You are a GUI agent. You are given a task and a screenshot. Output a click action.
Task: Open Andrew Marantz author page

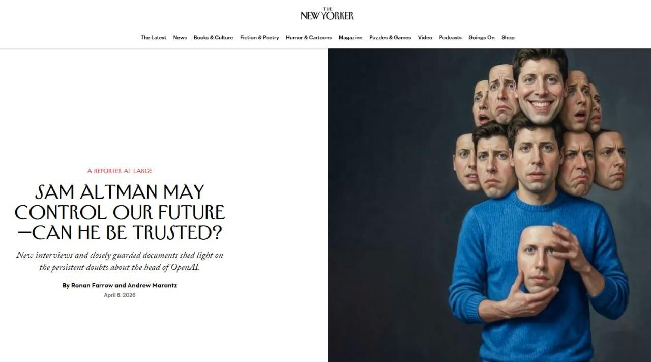click(152, 285)
